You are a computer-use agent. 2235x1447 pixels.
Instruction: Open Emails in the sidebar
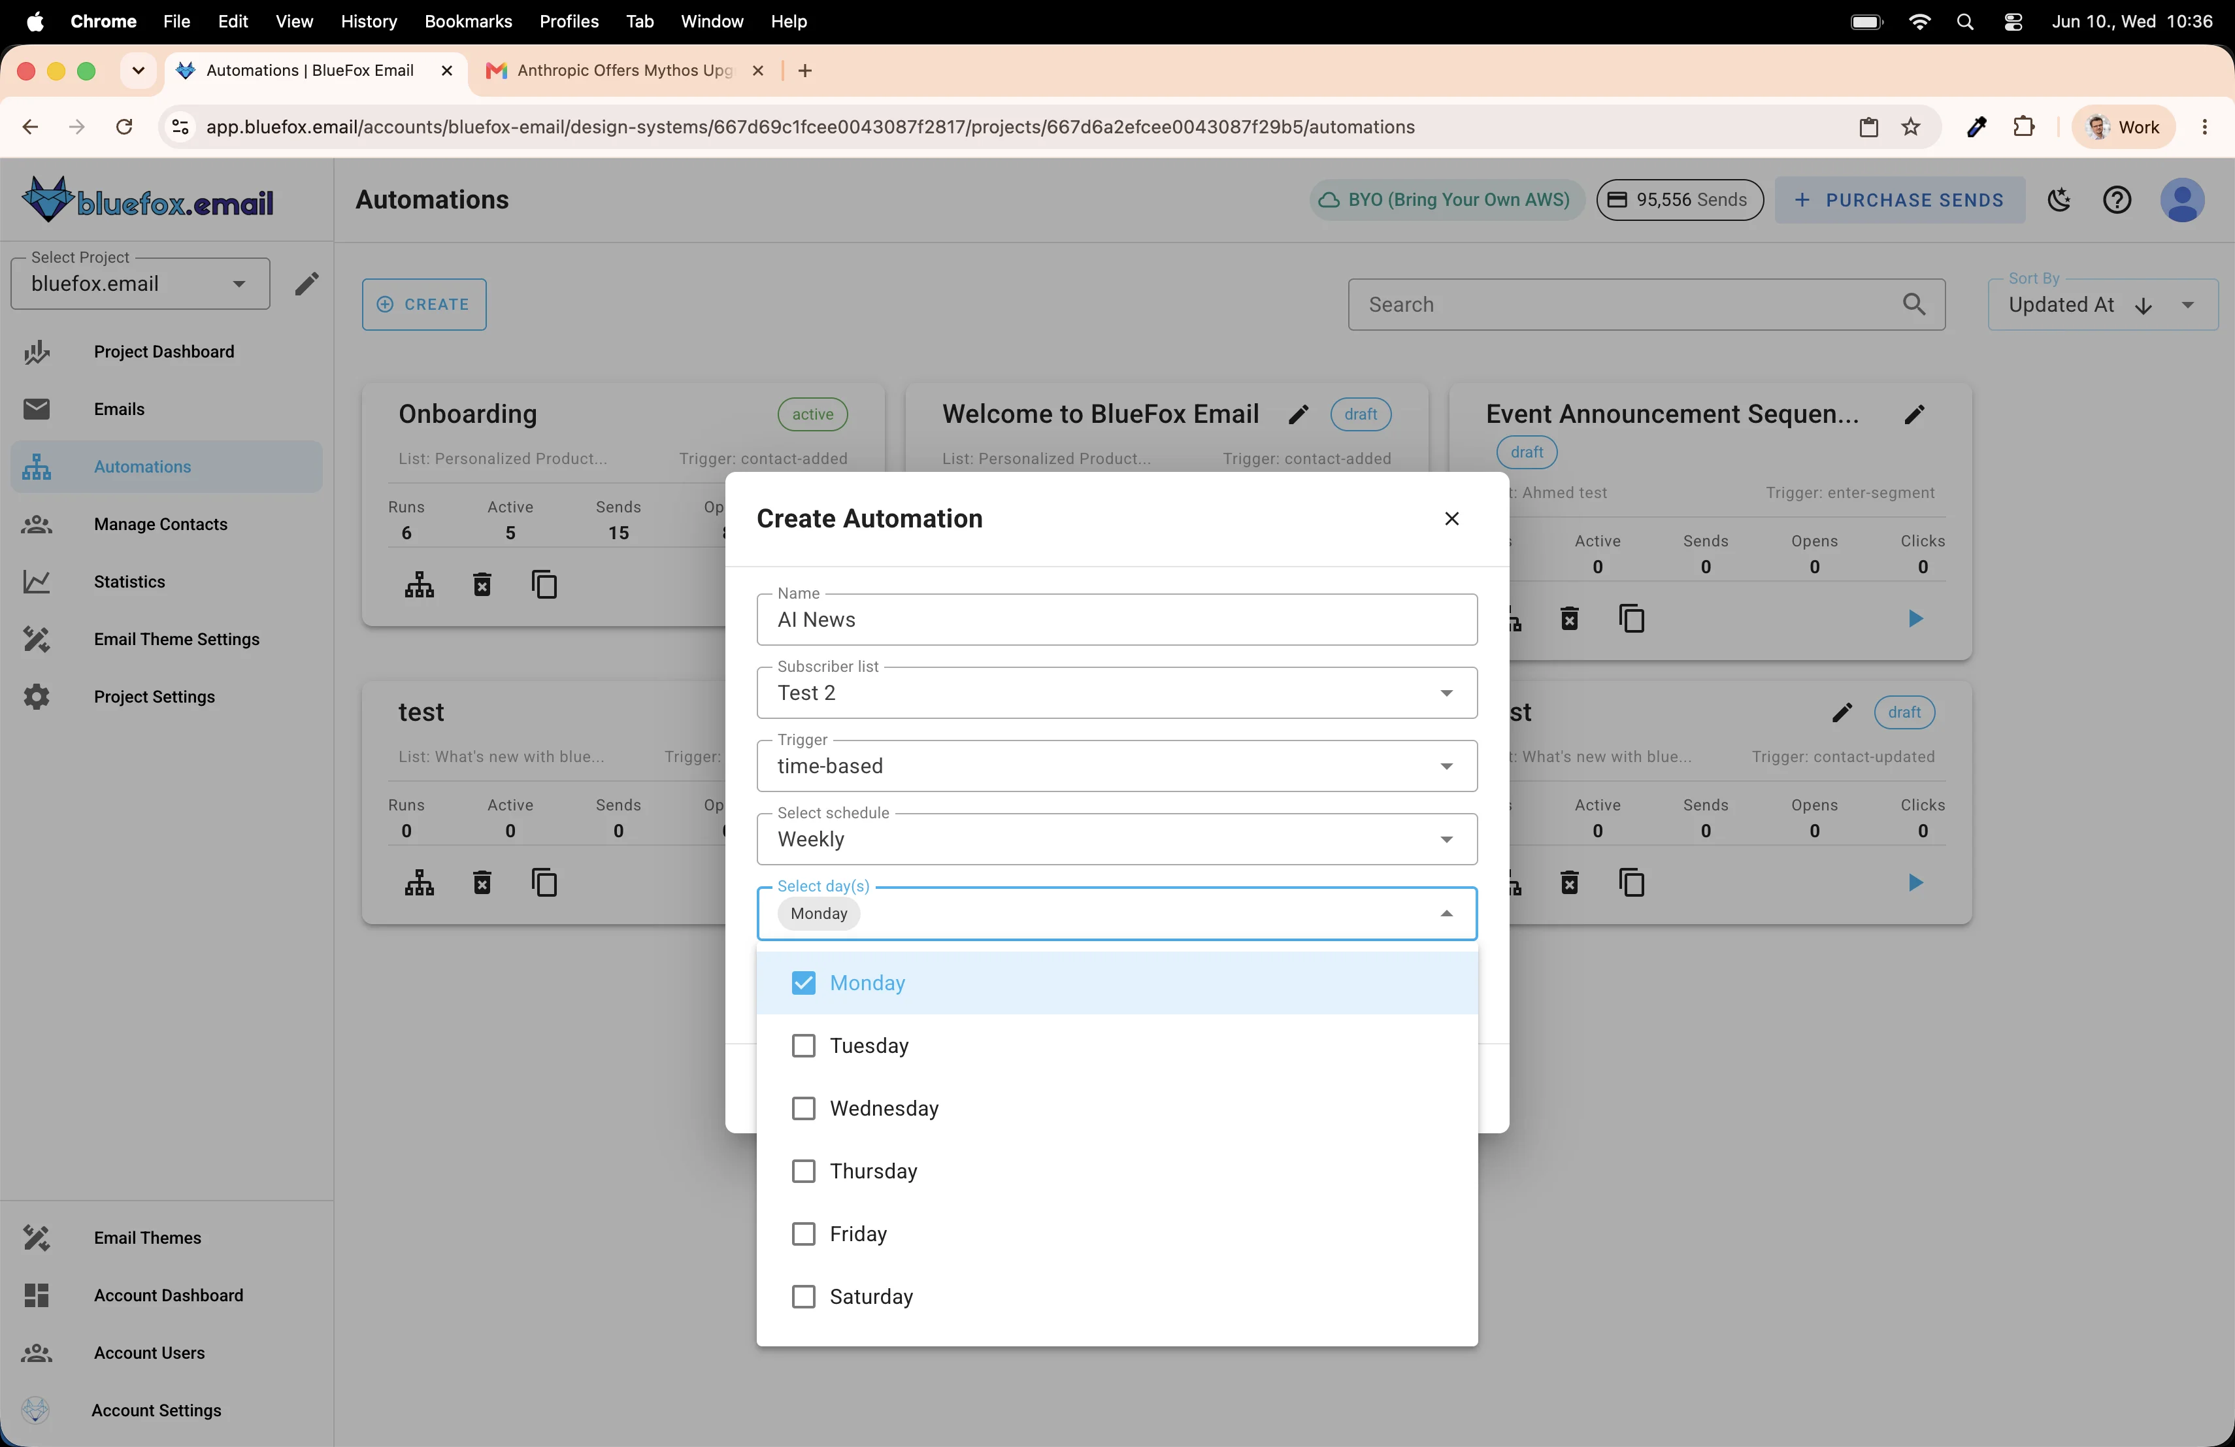pos(166,409)
